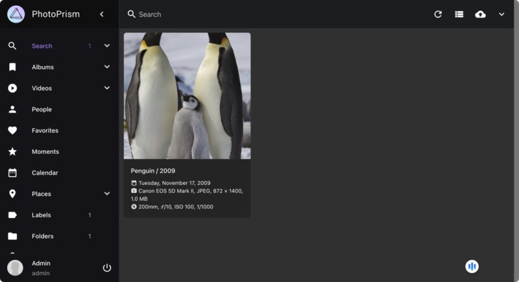Open the Calendar view
The image size is (519, 282).
coord(45,173)
